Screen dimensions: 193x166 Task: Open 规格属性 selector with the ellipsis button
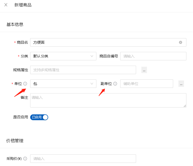pos(144,70)
